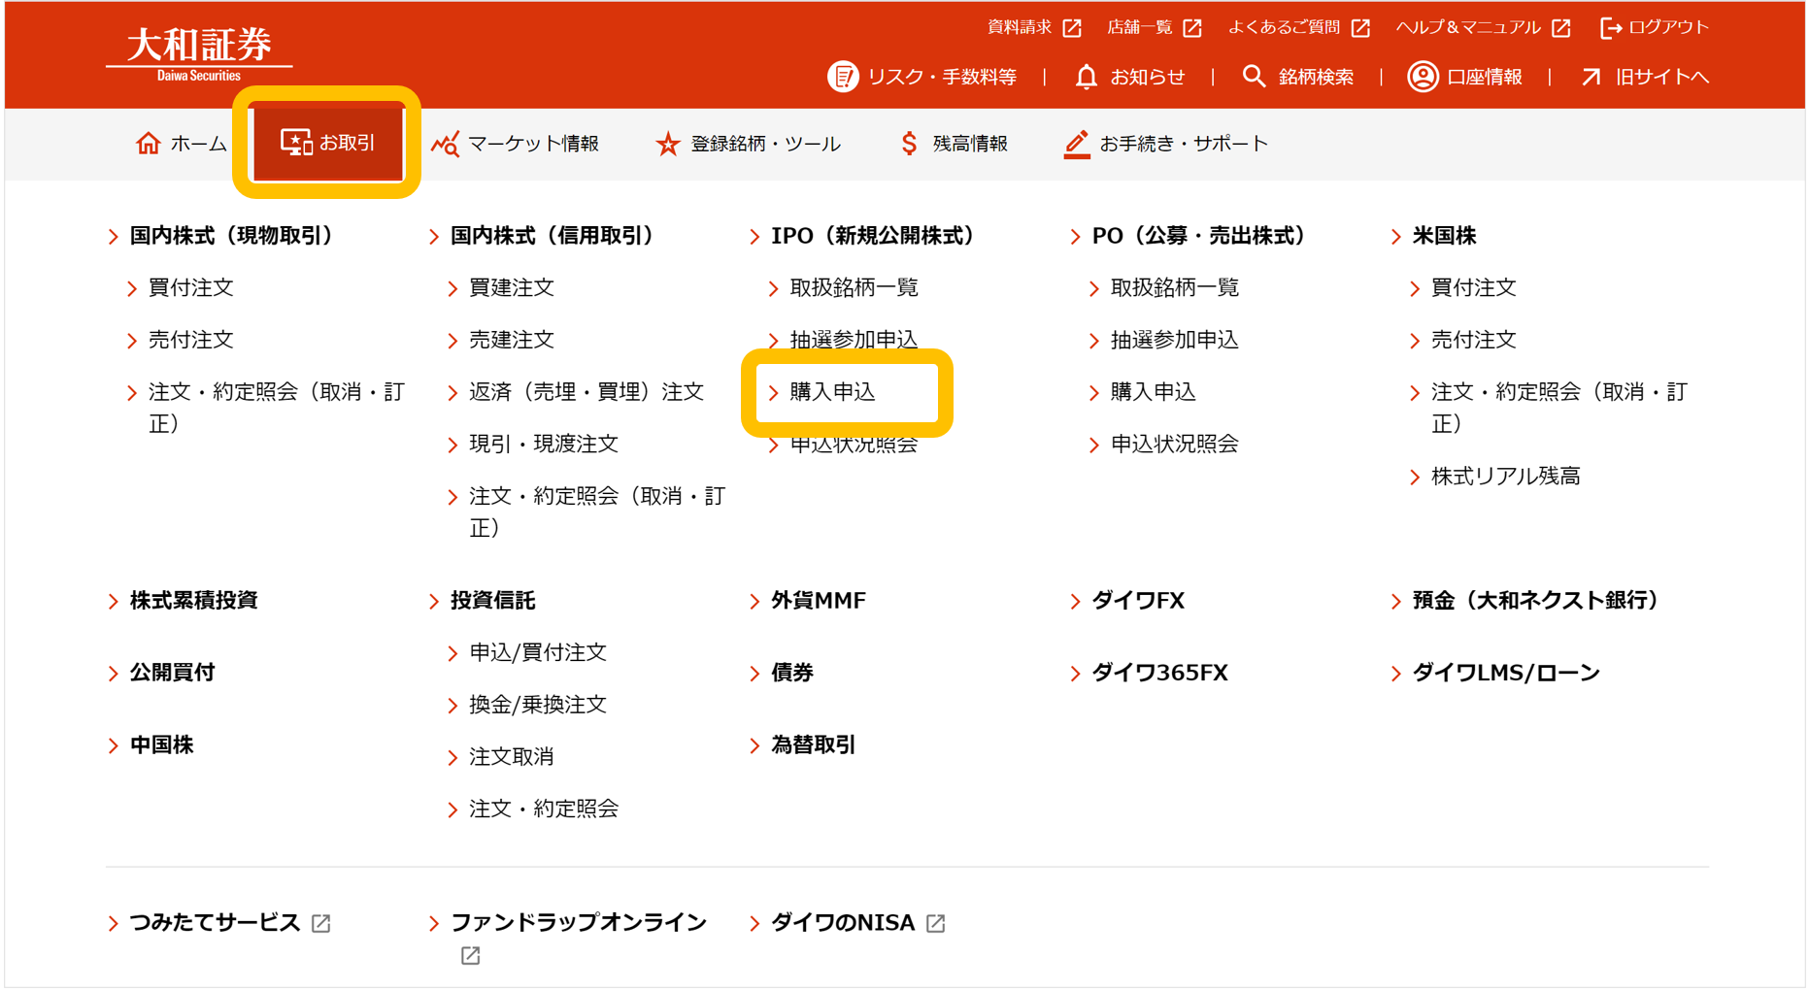Screen dimensions: 1809x991
Task: Go to ホーム tab
Action: (181, 144)
